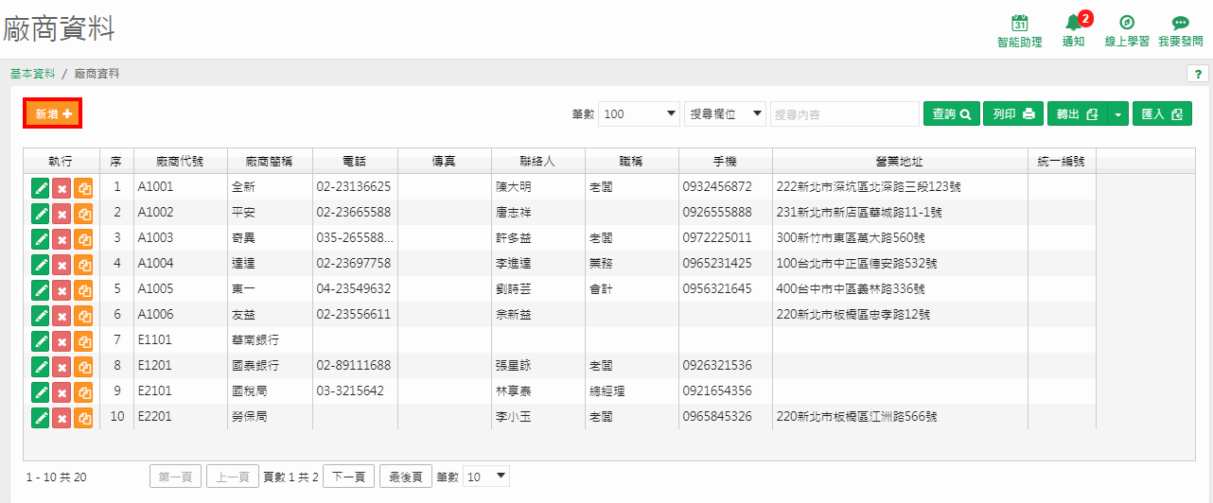Sort by 手機 column header

tap(725, 161)
